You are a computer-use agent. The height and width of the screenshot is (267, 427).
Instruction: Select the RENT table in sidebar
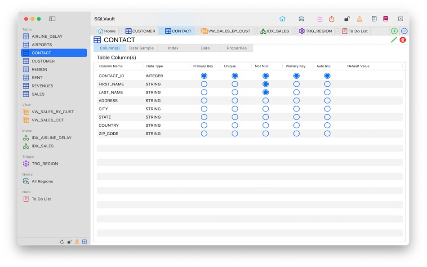point(54,77)
